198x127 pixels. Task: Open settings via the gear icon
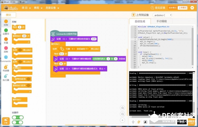pos(192,8)
